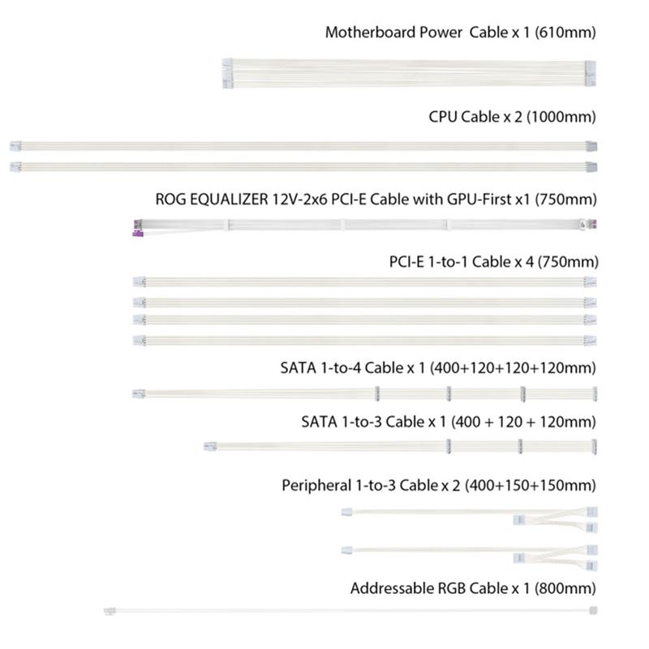This screenshot has width=649, height=649.
Task: Click the SATA 1-to-4 Cable label
Action: click(x=438, y=367)
